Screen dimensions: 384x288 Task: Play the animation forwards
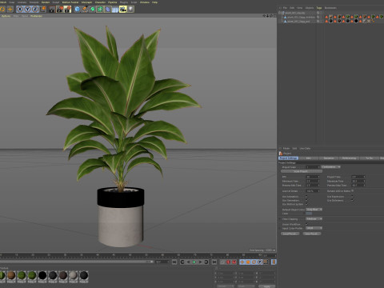pyautogui.click(x=194, y=262)
